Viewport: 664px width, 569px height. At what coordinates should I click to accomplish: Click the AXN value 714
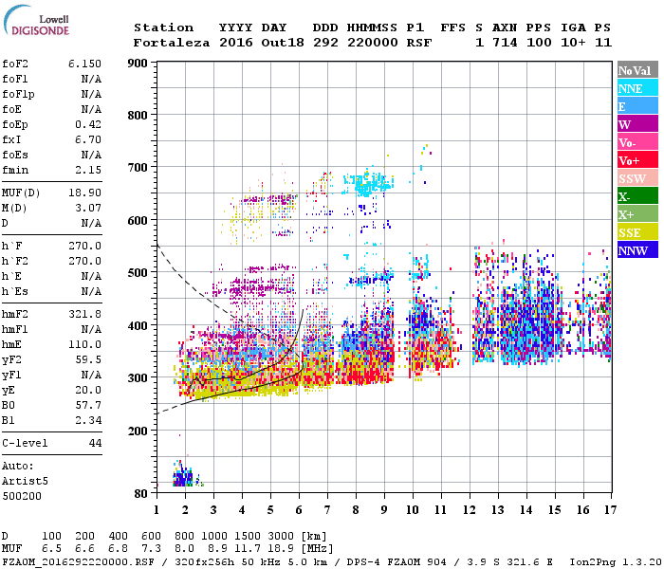click(x=505, y=43)
